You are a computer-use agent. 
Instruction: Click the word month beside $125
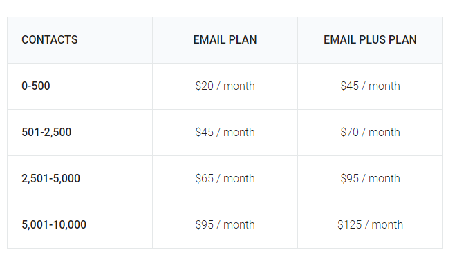[387, 224]
